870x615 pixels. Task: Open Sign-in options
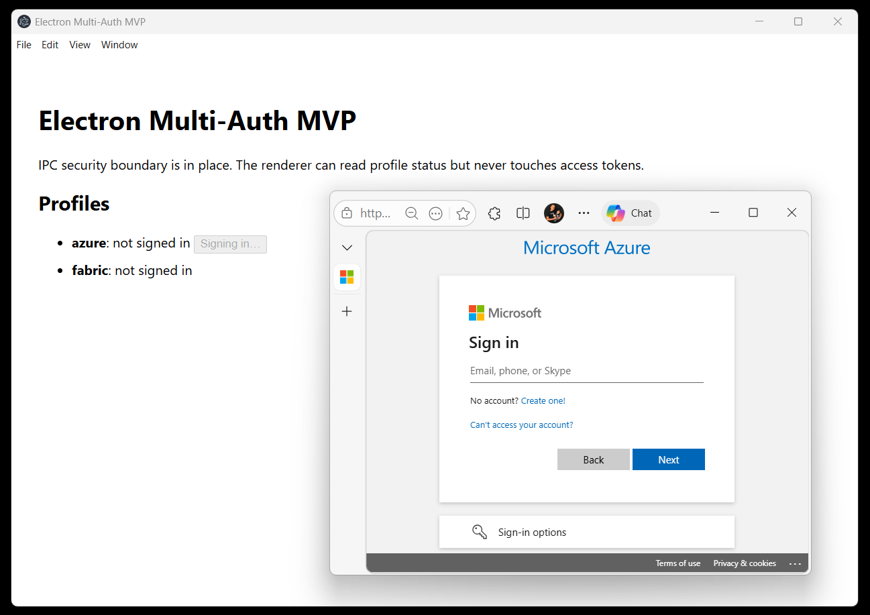coord(587,532)
